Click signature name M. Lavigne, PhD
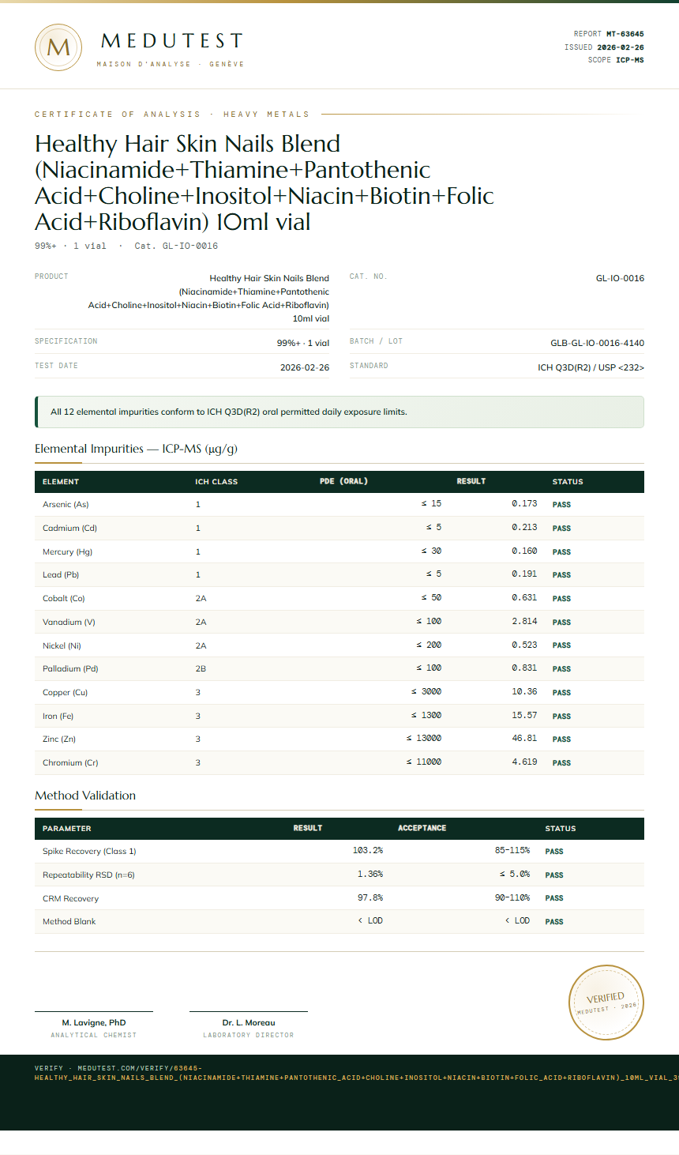This screenshot has height=1155, width=679. click(94, 1022)
